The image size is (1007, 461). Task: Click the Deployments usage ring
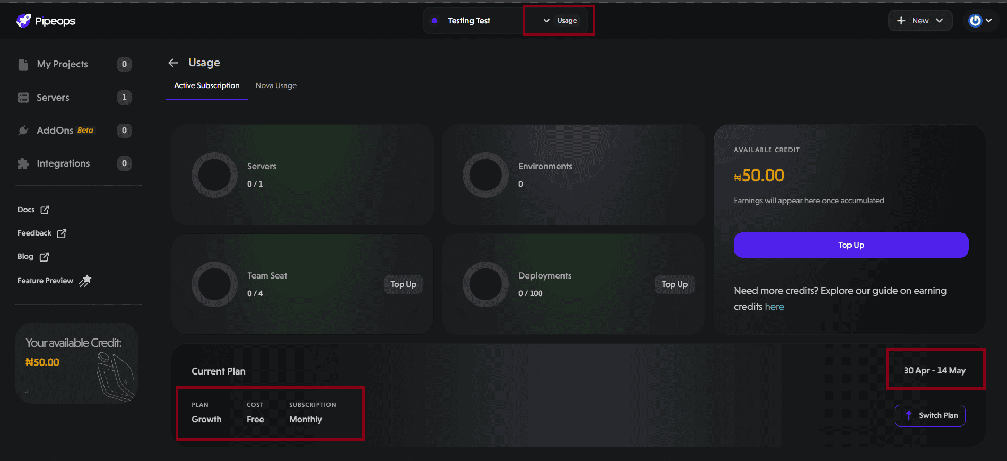tap(485, 284)
